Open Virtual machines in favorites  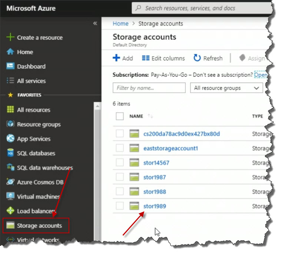click(x=38, y=197)
